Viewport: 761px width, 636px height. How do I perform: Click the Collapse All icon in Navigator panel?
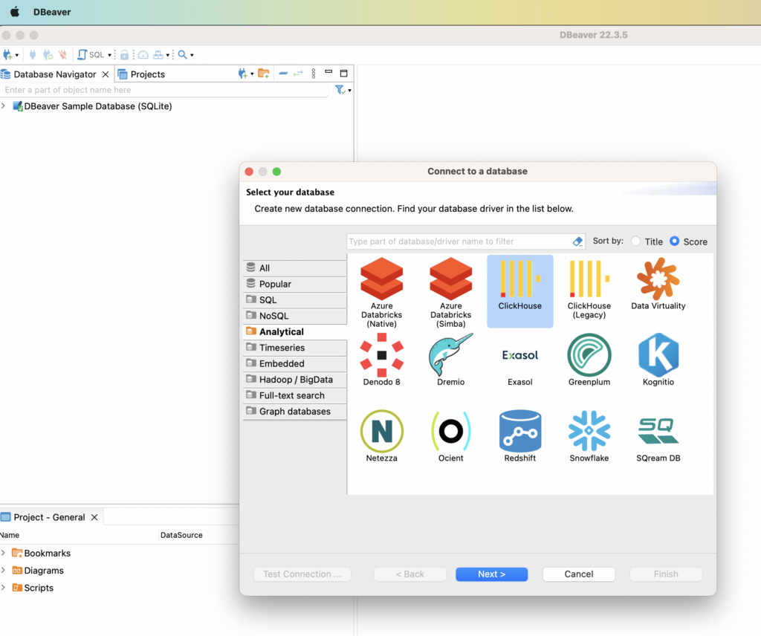click(283, 74)
